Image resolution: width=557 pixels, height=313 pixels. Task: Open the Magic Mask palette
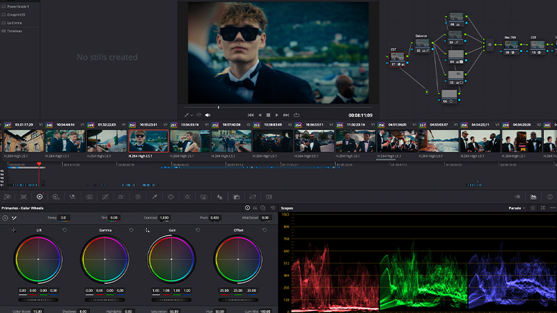click(203, 197)
